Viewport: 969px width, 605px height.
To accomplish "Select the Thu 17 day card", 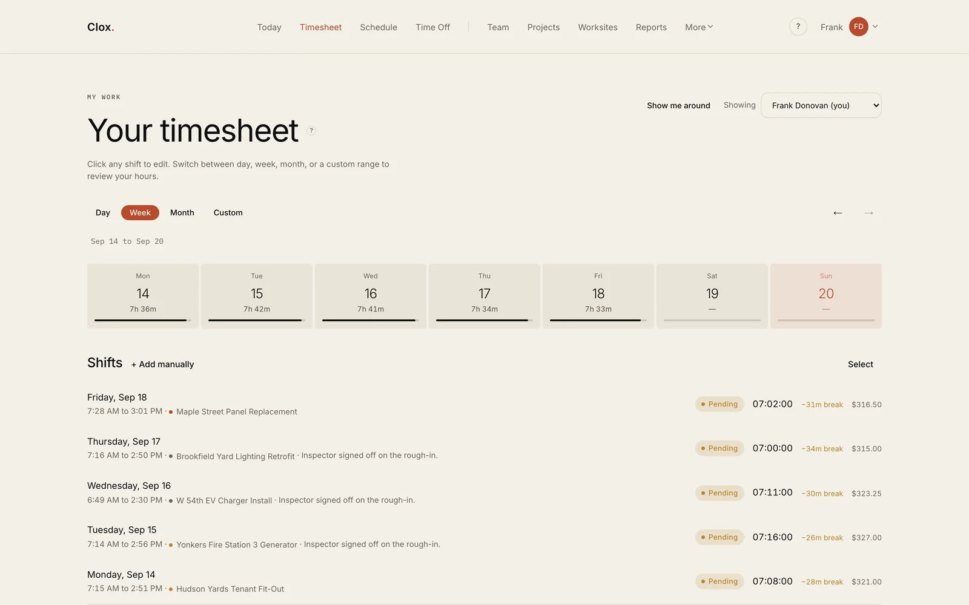I will 484,296.
